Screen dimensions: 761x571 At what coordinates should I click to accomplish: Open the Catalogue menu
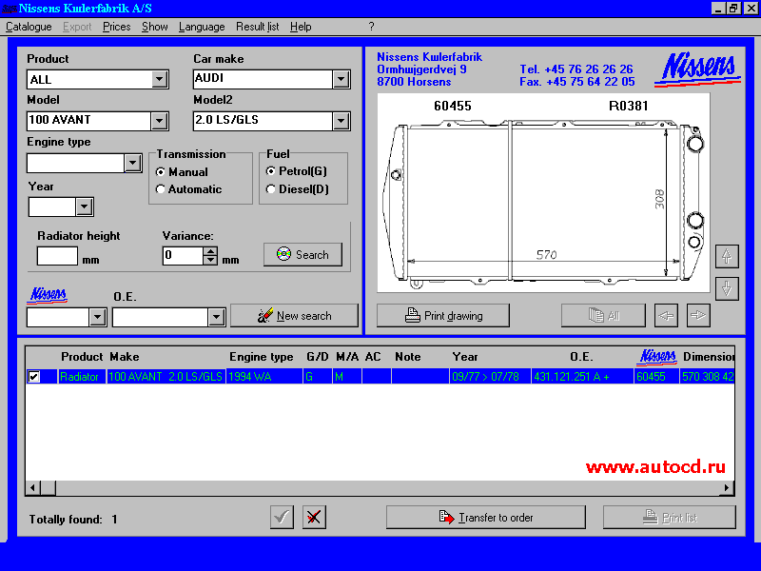(x=29, y=27)
